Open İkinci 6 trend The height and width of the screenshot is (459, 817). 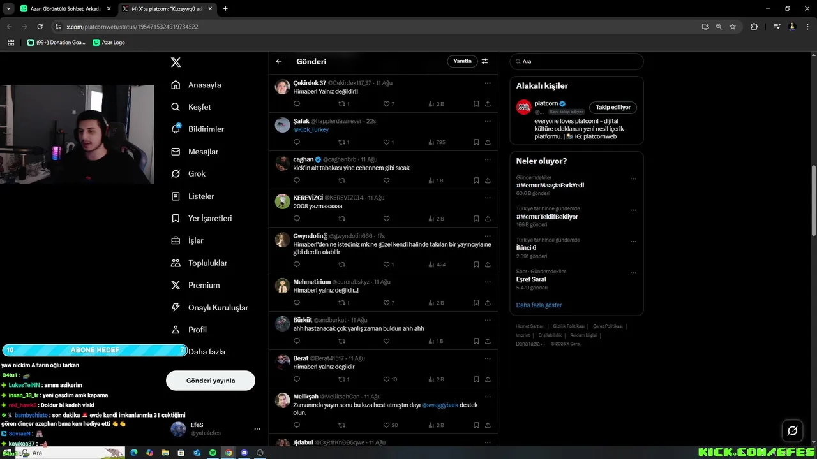tap(526, 248)
